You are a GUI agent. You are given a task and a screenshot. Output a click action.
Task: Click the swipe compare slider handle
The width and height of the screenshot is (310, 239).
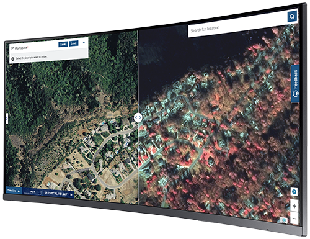(x=138, y=118)
